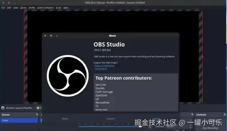This screenshot has height=131, width=227.
Task: Select contributor name LB
Action: (x=97, y=99)
